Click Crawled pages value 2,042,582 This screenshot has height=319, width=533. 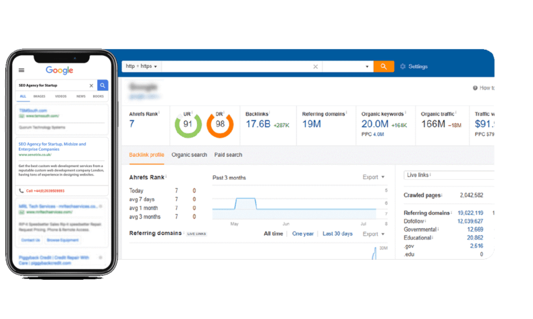click(x=472, y=195)
